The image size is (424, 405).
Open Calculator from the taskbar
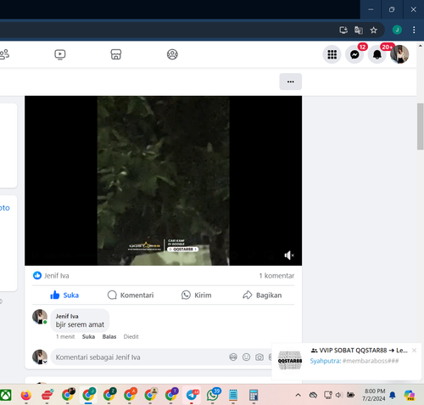click(254, 395)
